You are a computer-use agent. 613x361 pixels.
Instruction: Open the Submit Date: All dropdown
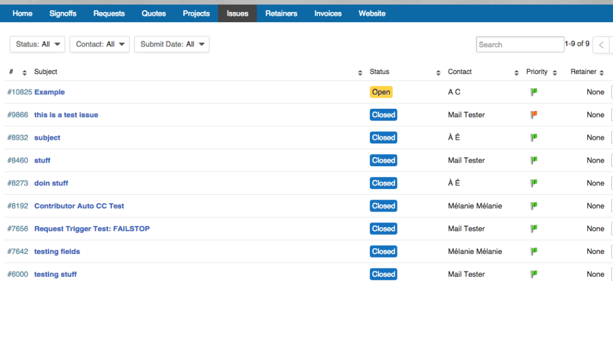(172, 44)
